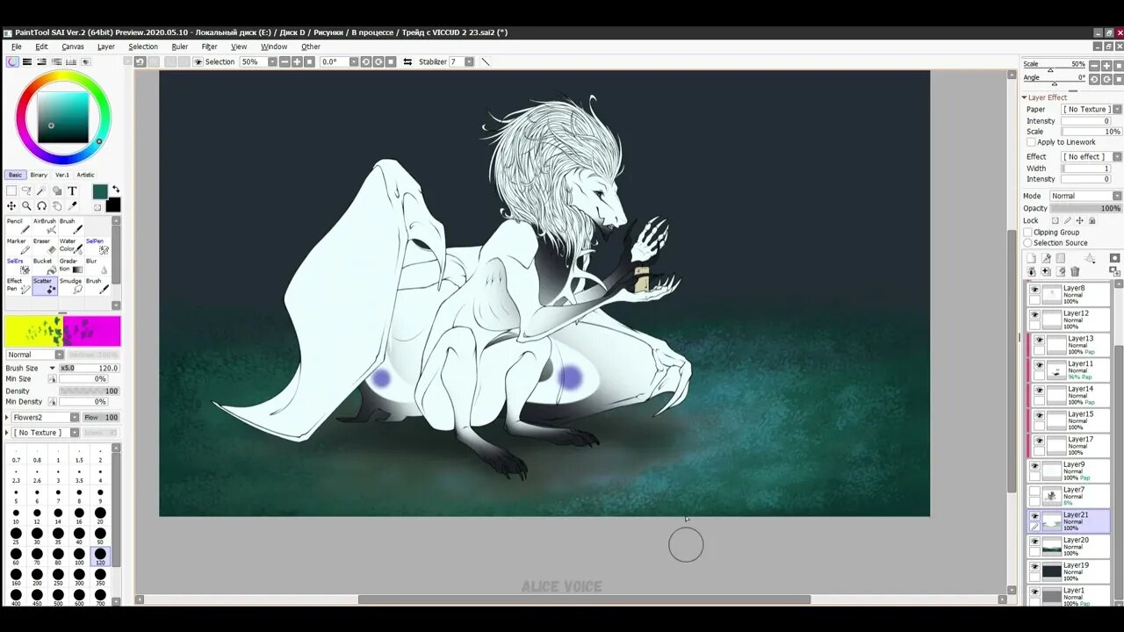Click the horizontal canvas scrollbar
This screenshot has width=1124, height=632.
[x=584, y=600]
